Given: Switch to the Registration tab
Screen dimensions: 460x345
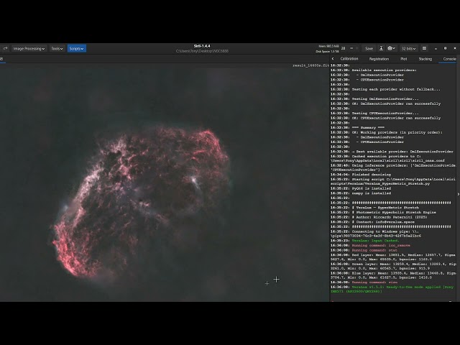Looking at the screenshot, I should click(379, 59).
